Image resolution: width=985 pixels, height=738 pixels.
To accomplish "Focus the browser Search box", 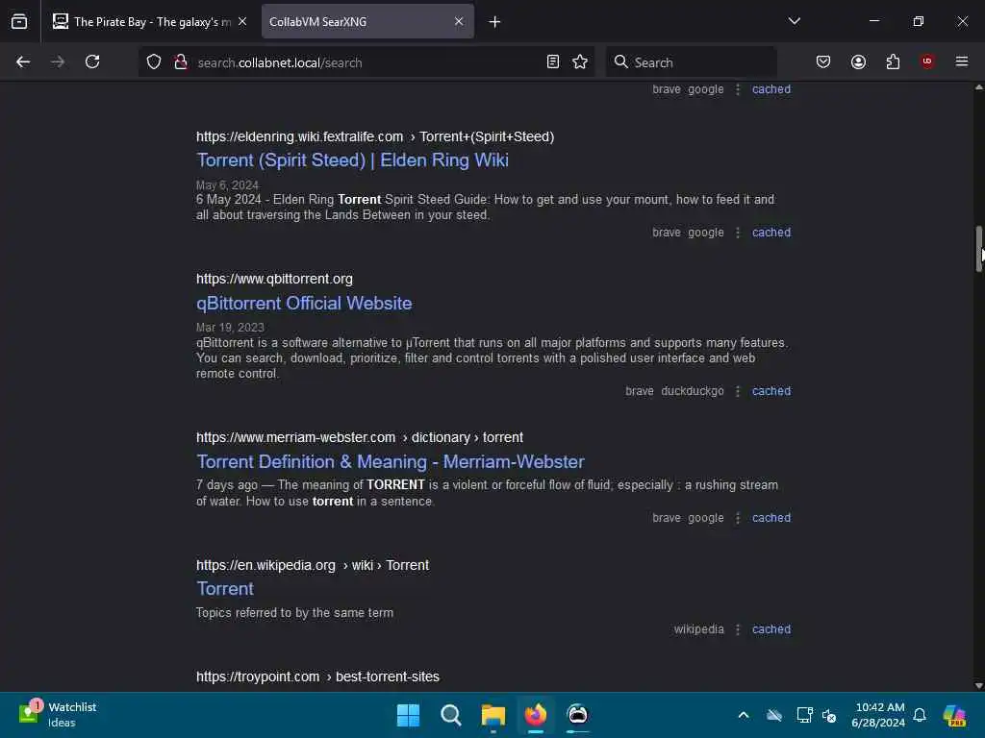I will pyautogui.click(x=691, y=62).
